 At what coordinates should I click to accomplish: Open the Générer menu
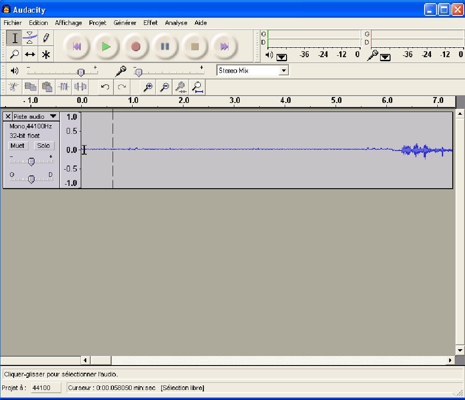point(125,23)
